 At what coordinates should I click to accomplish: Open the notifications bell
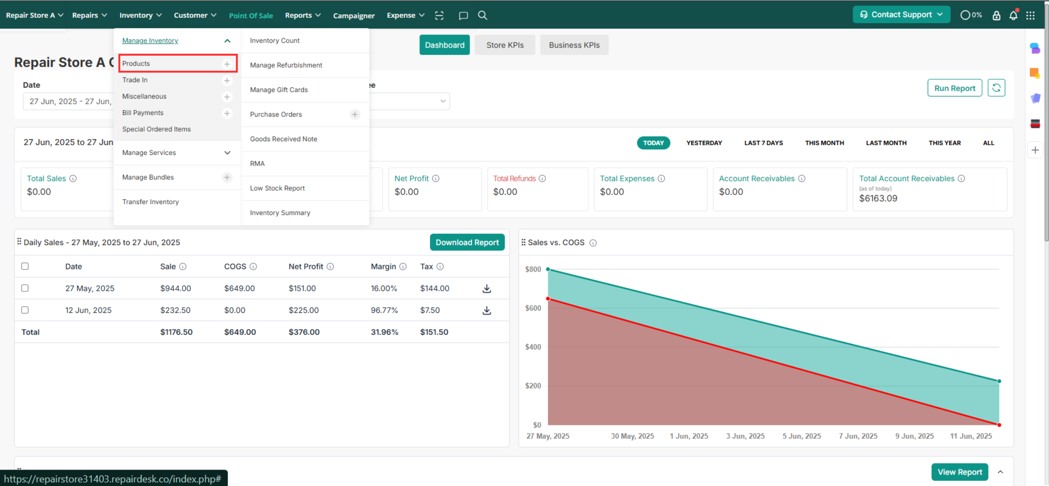click(1013, 16)
